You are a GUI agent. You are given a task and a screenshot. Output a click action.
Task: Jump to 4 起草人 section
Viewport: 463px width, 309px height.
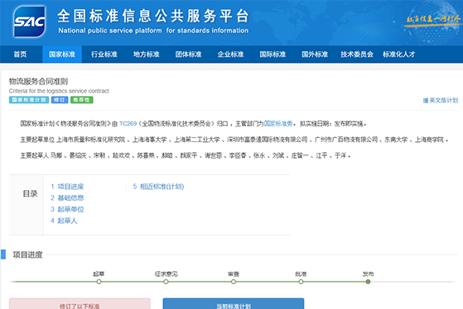[x=64, y=221]
